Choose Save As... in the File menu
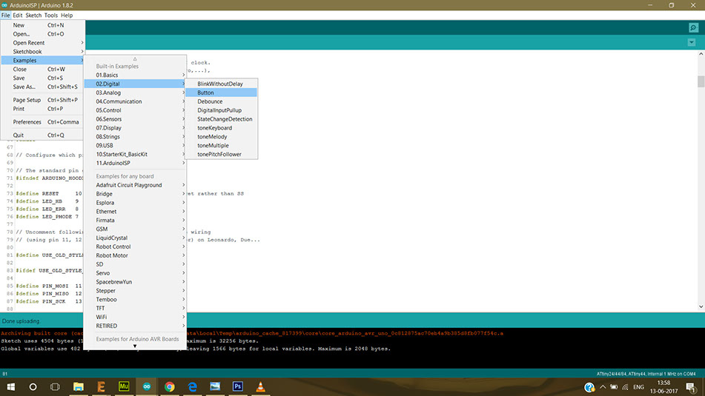 [43, 87]
